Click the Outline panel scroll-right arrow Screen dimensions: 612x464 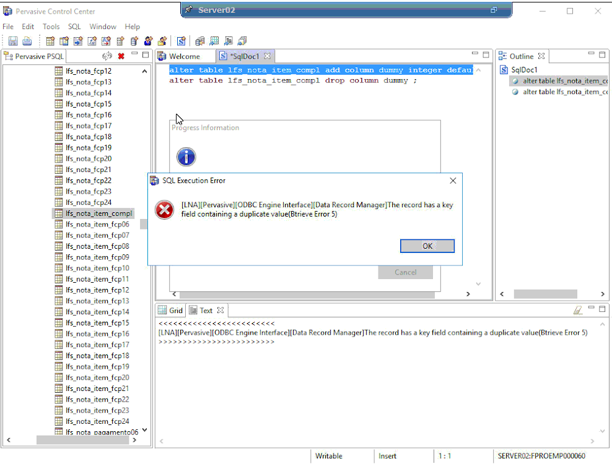[603, 294]
